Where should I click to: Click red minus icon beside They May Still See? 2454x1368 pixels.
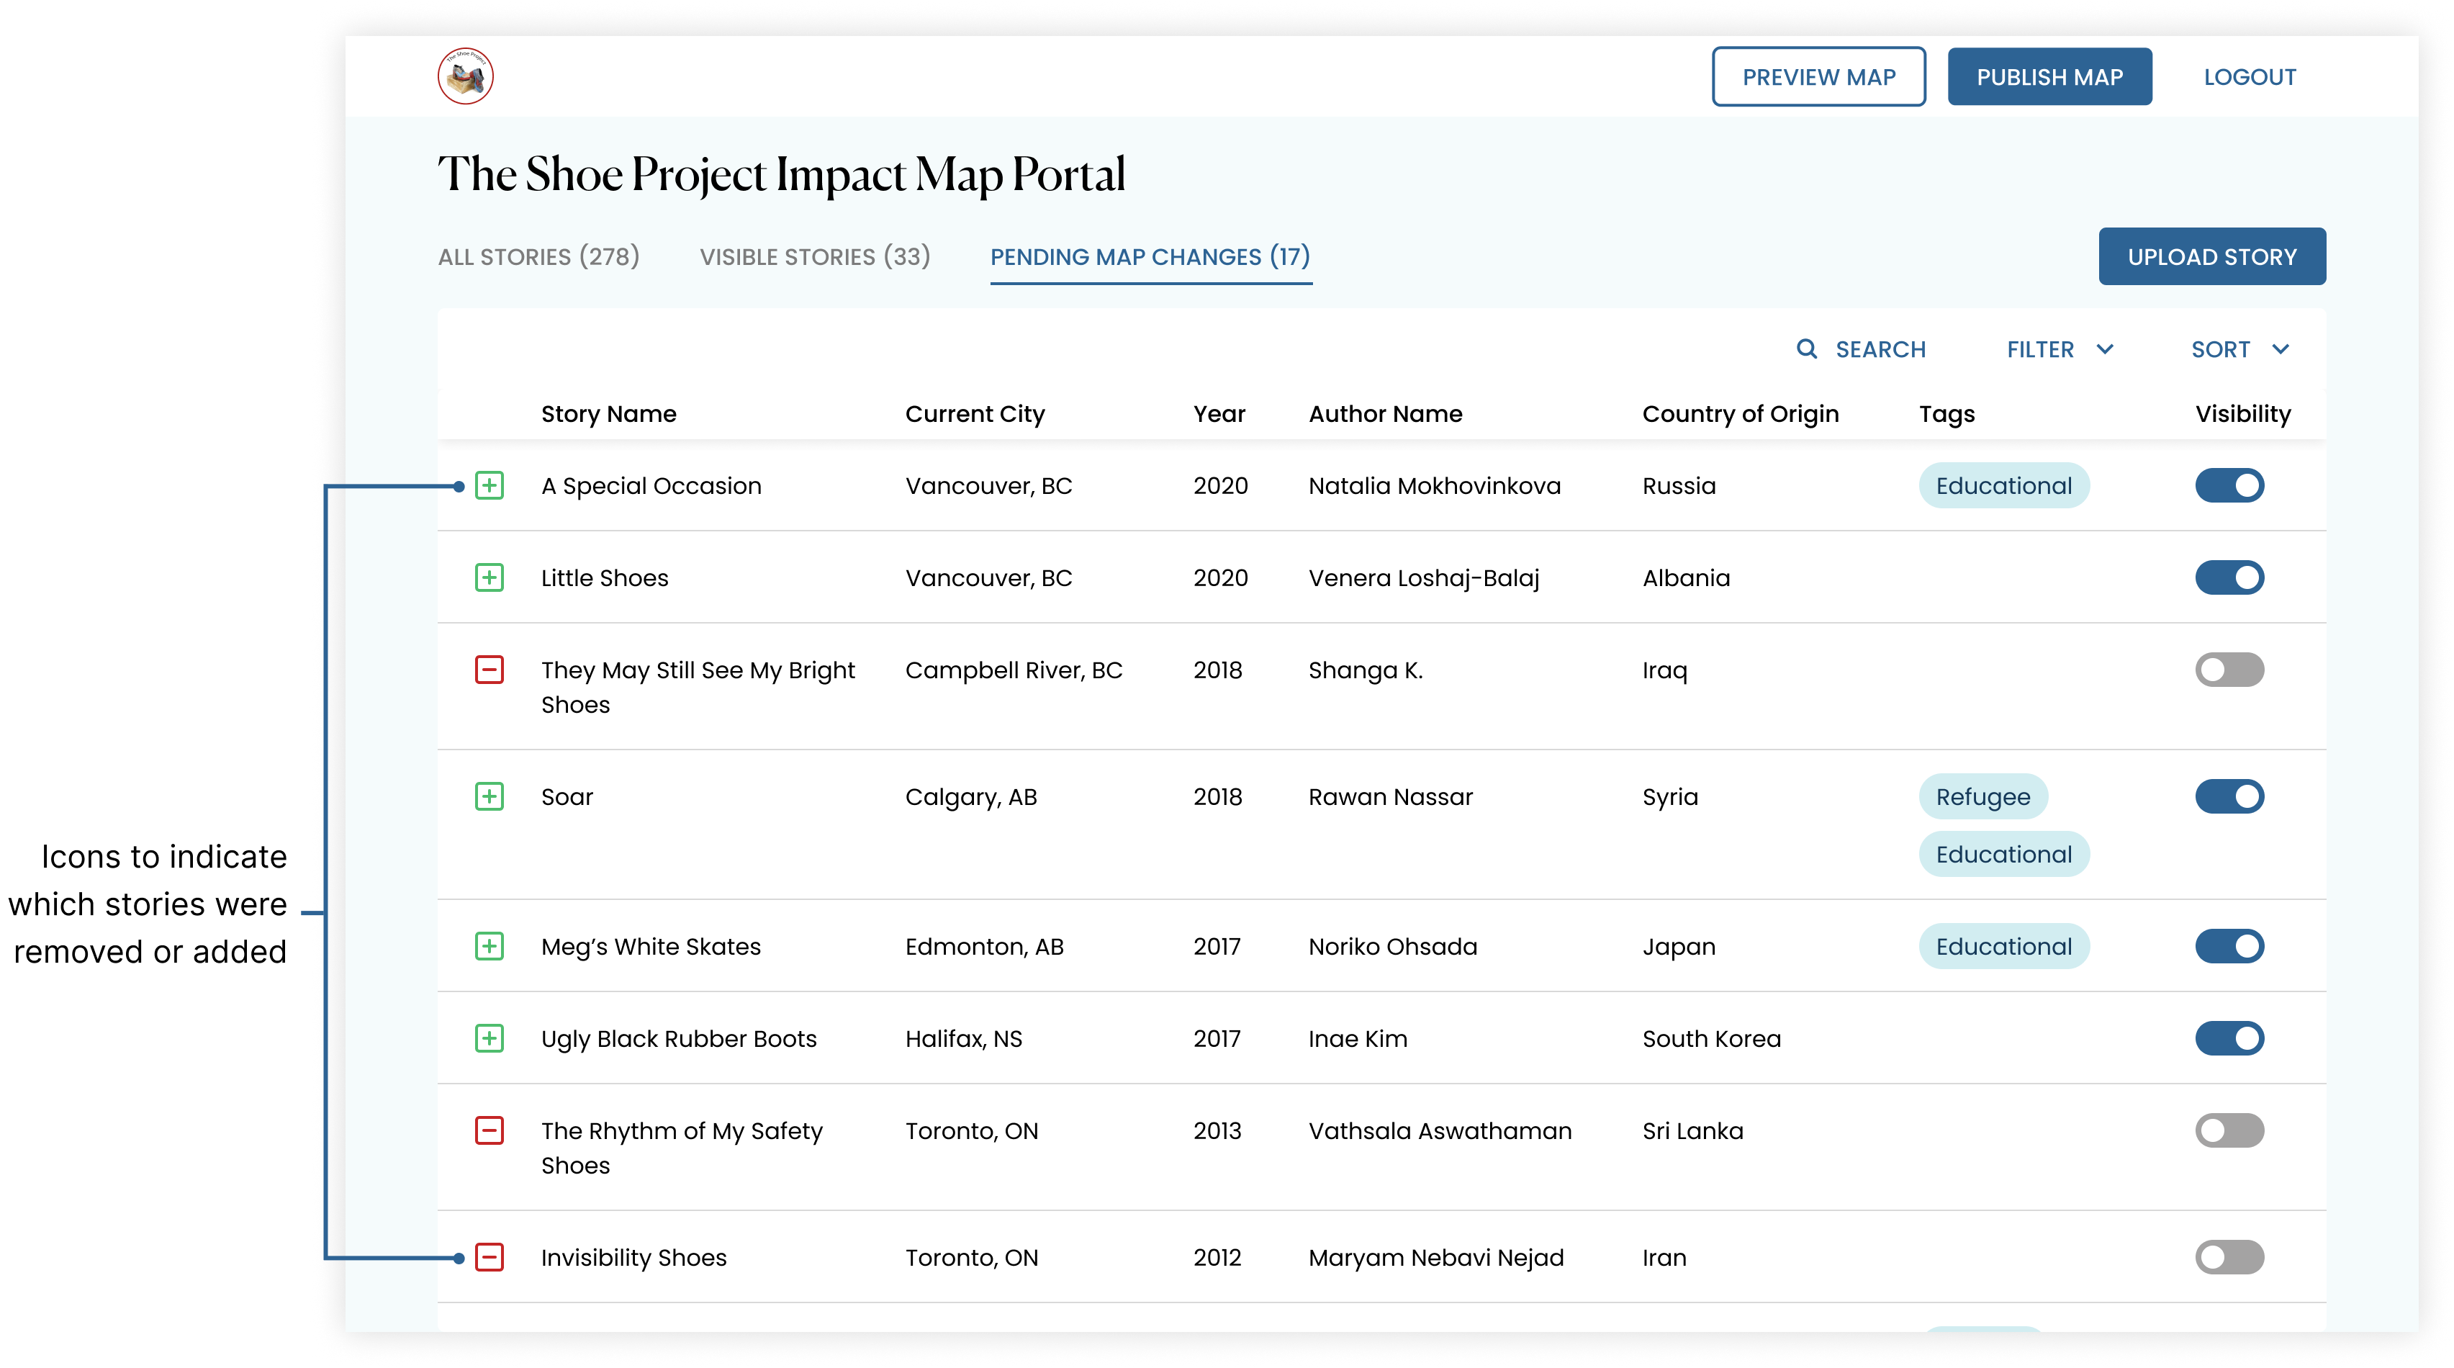[490, 670]
